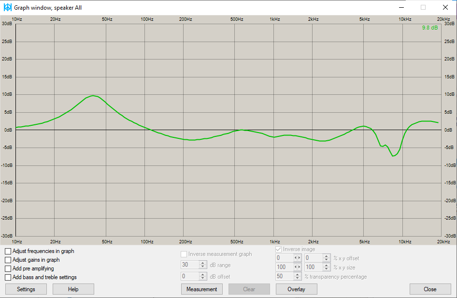Viewport: 457px width, 298px height.
Task: Decrease y size with down arrow
Action: (x=327, y=269)
